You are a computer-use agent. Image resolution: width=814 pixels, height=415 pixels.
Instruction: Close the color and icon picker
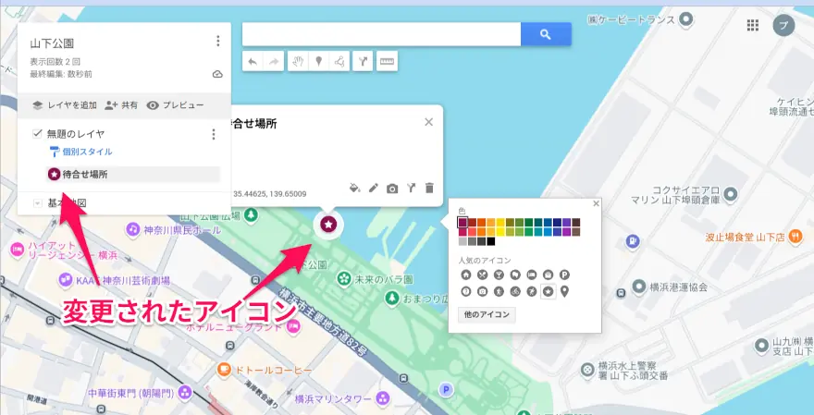pos(596,203)
